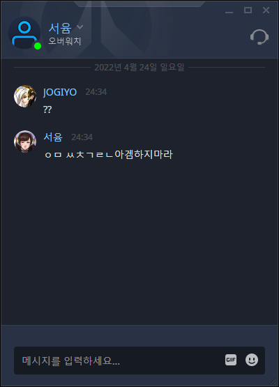Open JOGIYO's Mercy profile avatar
279x387 pixels.
pos(25,96)
